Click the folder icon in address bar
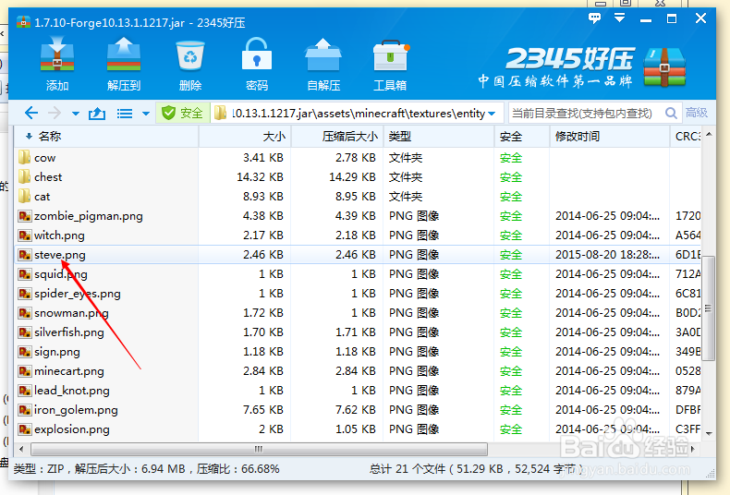The height and width of the screenshot is (495, 730). (x=220, y=113)
